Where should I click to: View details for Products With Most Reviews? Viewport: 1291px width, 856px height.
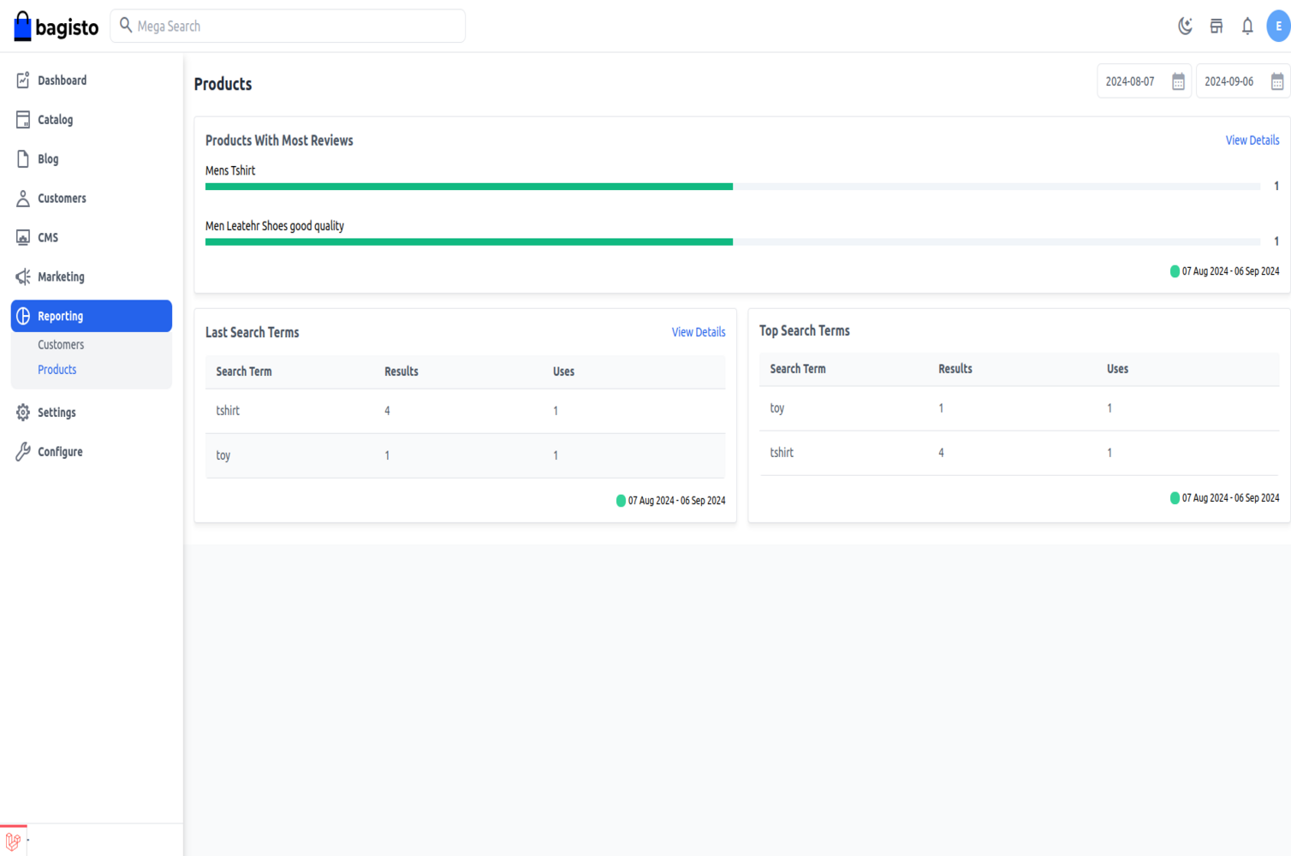coord(1252,140)
